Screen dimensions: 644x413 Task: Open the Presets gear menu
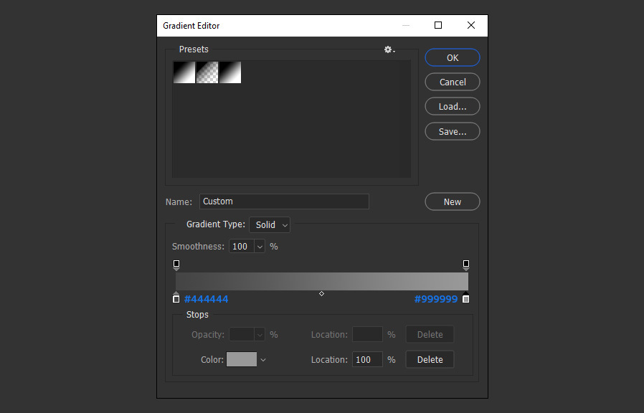click(389, 49)
